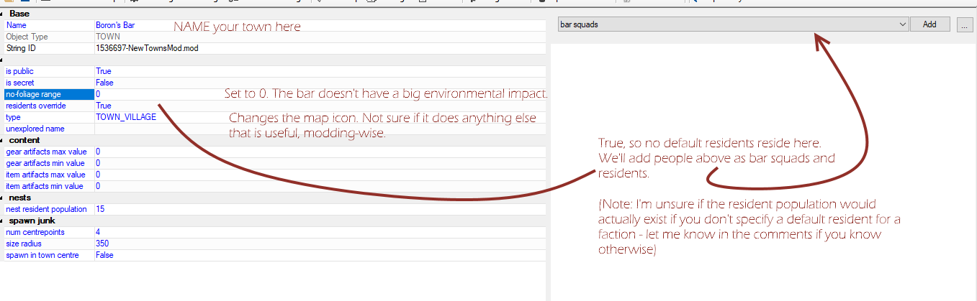The width and height of the screenshot is (977, 301).
Task: Toggle spawn in town centre value
Action: pyautogui.click(x=104, y=255)
